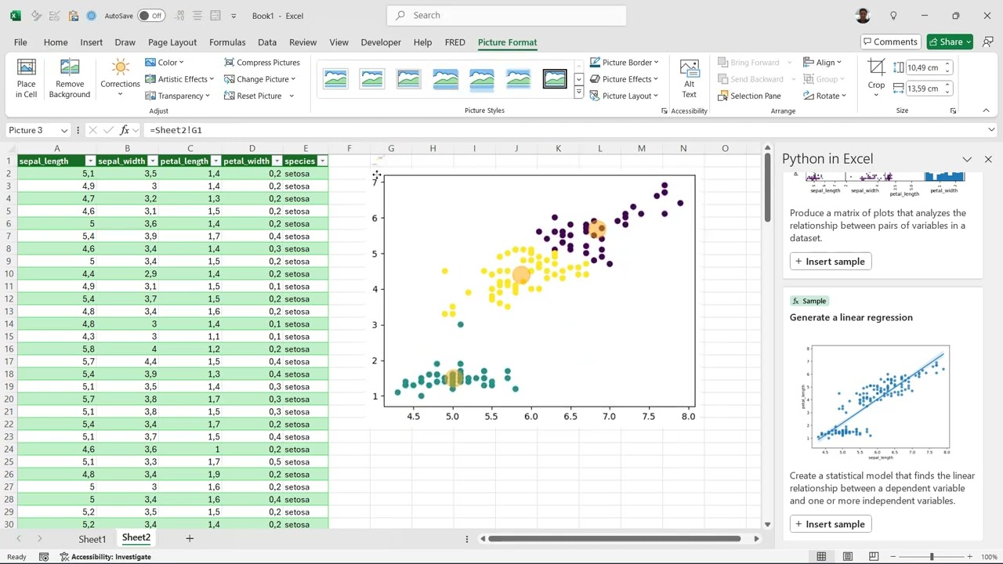Switch to Sheet1 tab
This screenshot has width=1003, height=564.
point(92,539)
